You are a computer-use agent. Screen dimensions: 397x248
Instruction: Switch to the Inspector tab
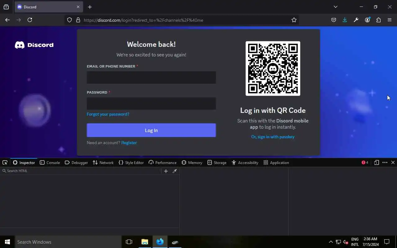pos(24,162)
